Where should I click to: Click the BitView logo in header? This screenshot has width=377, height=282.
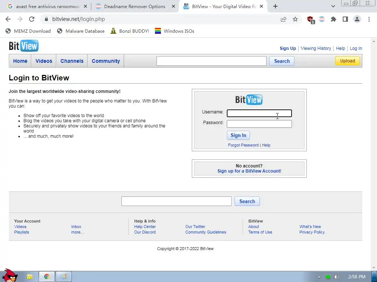click(x=24, y=46)
